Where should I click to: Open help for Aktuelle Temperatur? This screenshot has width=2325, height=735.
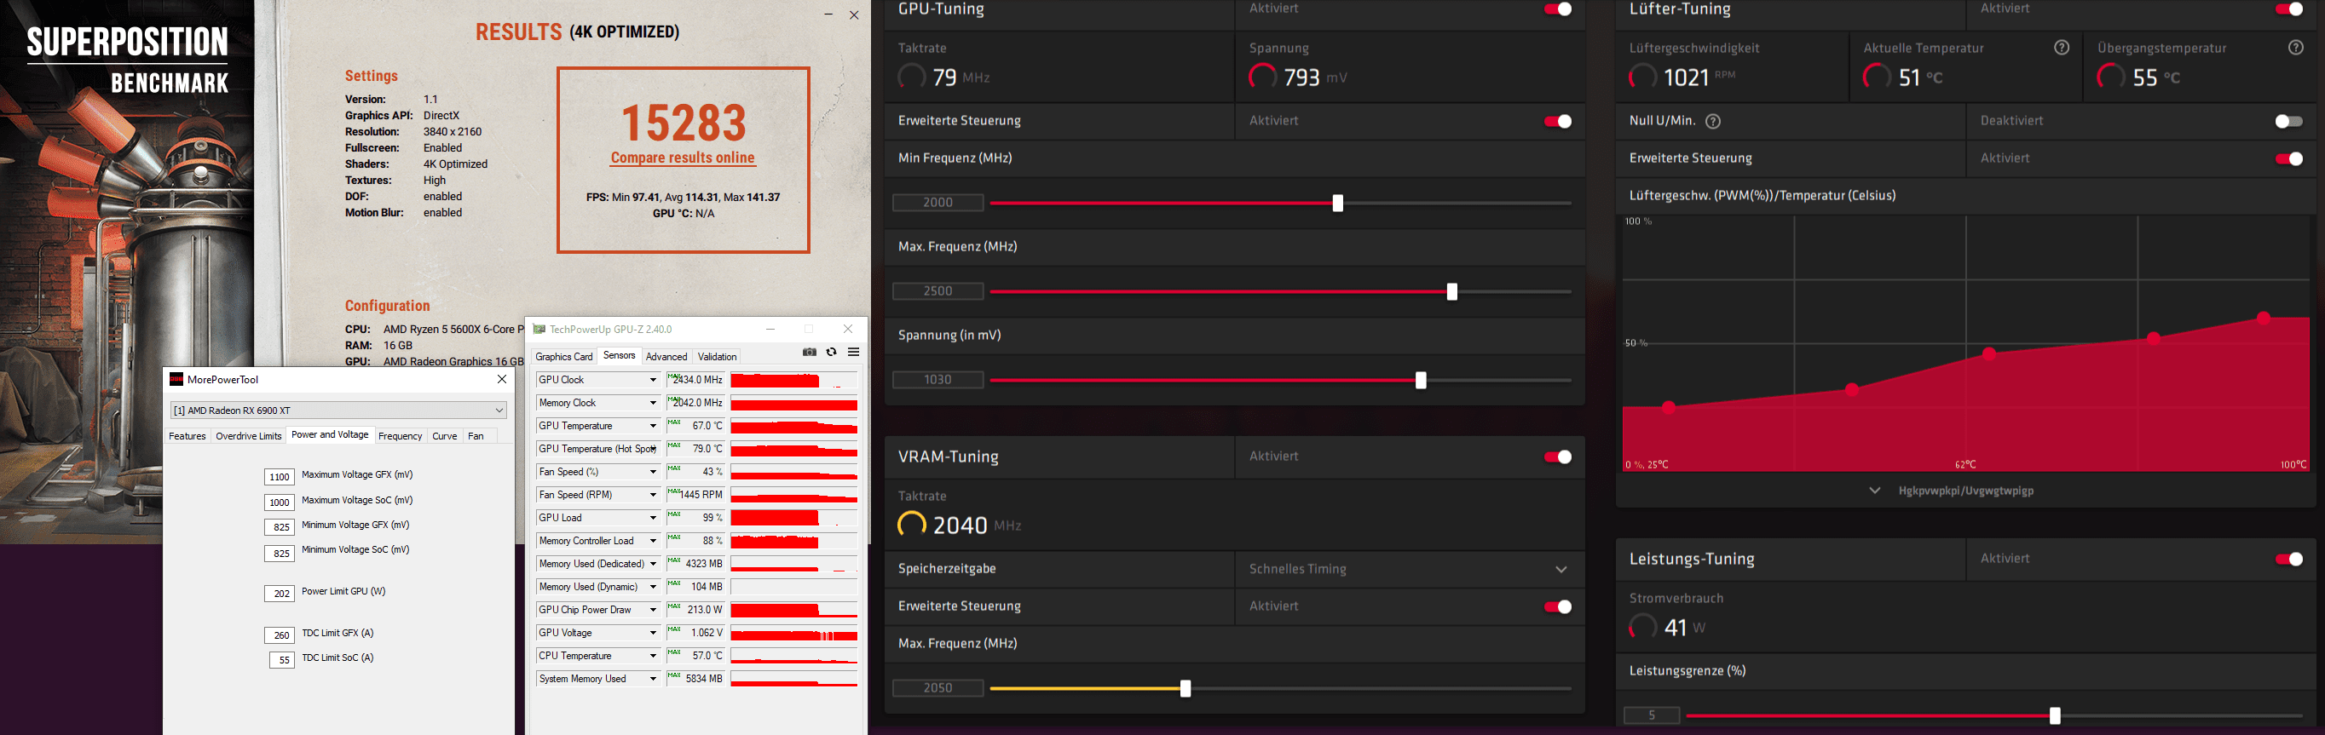[2062, 48]
